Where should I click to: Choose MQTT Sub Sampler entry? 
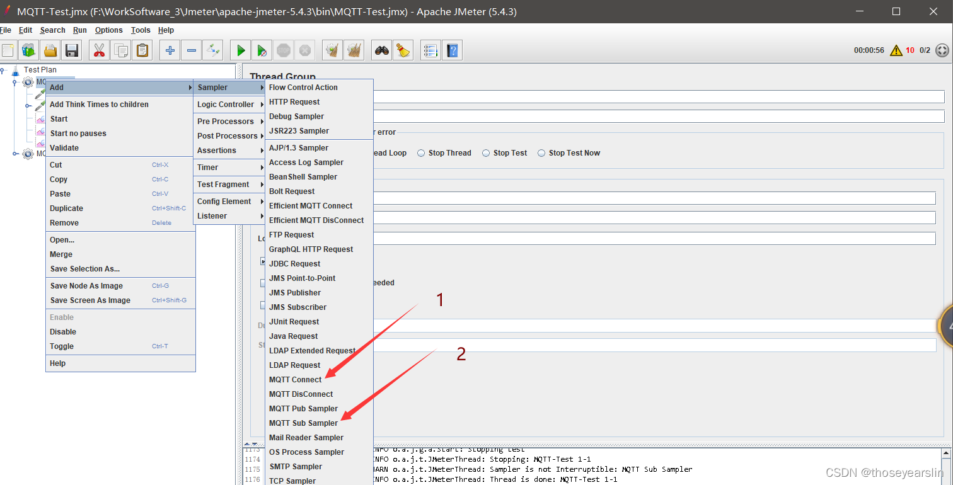(320, 423)
